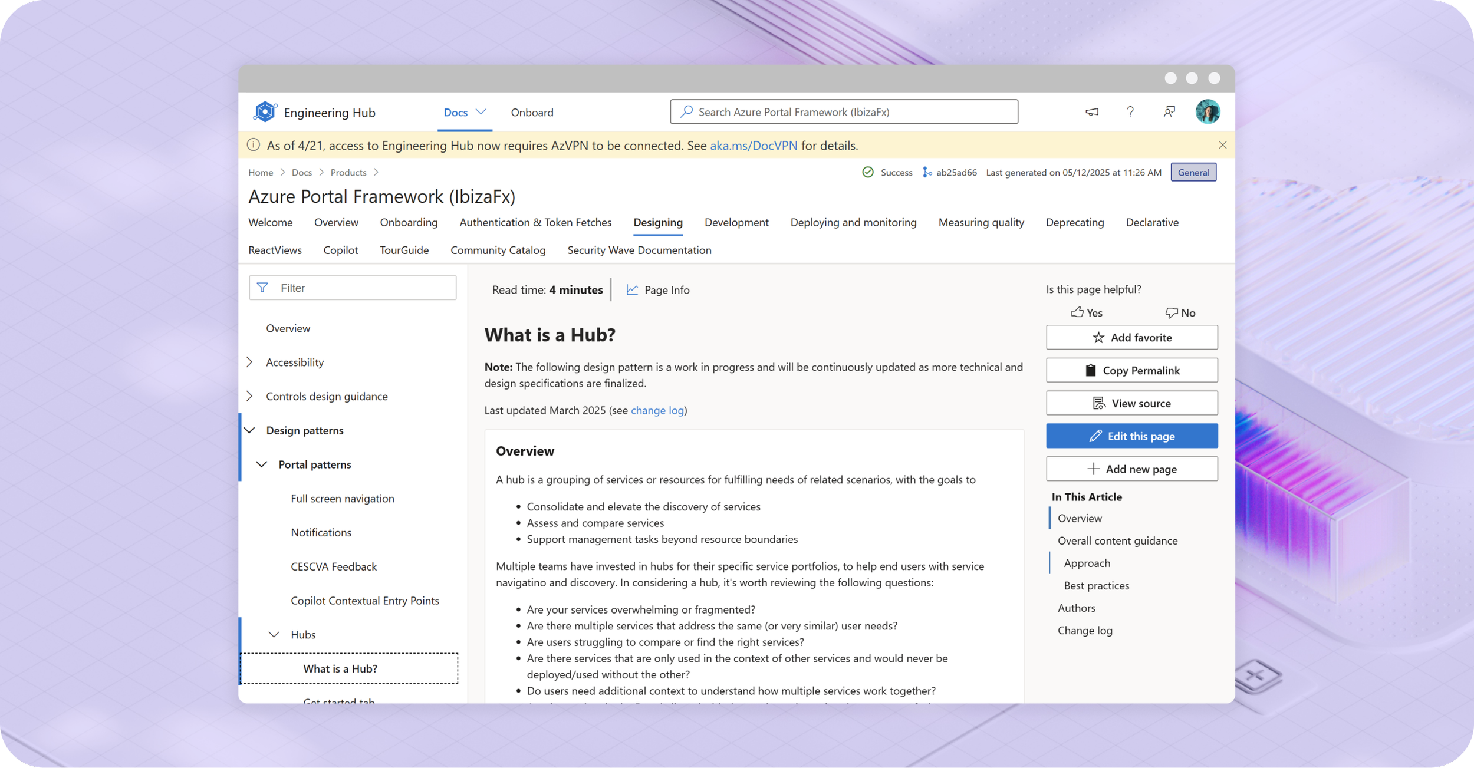Click the help question mark icon
1474x768 pixels.
1130,111
